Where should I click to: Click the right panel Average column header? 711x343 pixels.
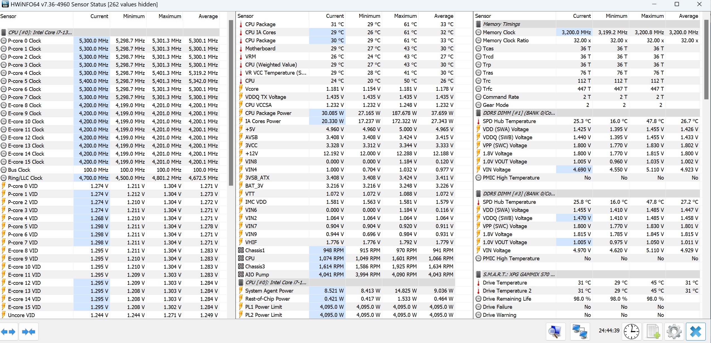683,16
